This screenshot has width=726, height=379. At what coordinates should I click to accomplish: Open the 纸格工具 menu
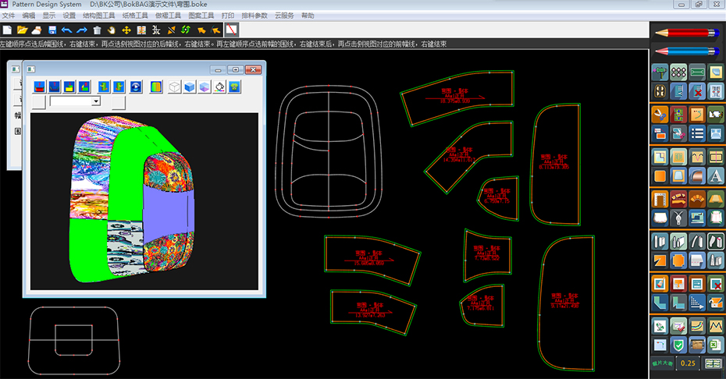[135, 16]
